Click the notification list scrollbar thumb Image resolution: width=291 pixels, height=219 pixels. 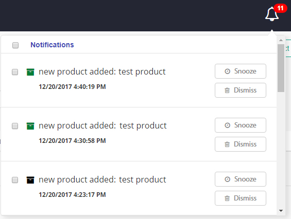pyautogui.click(x=281, y=68)
